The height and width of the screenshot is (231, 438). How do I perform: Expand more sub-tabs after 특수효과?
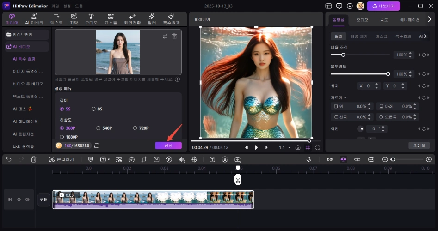[x=425, y=36]
